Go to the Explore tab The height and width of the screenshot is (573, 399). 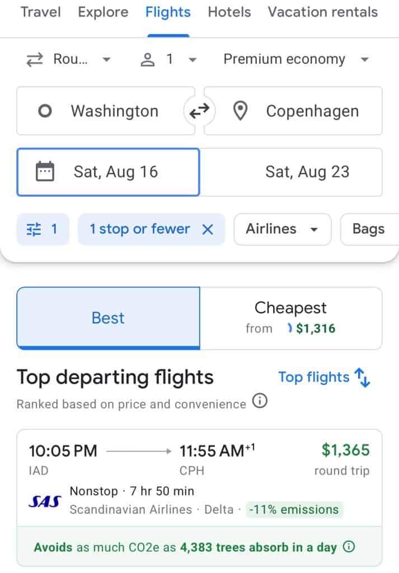[103, 12]
